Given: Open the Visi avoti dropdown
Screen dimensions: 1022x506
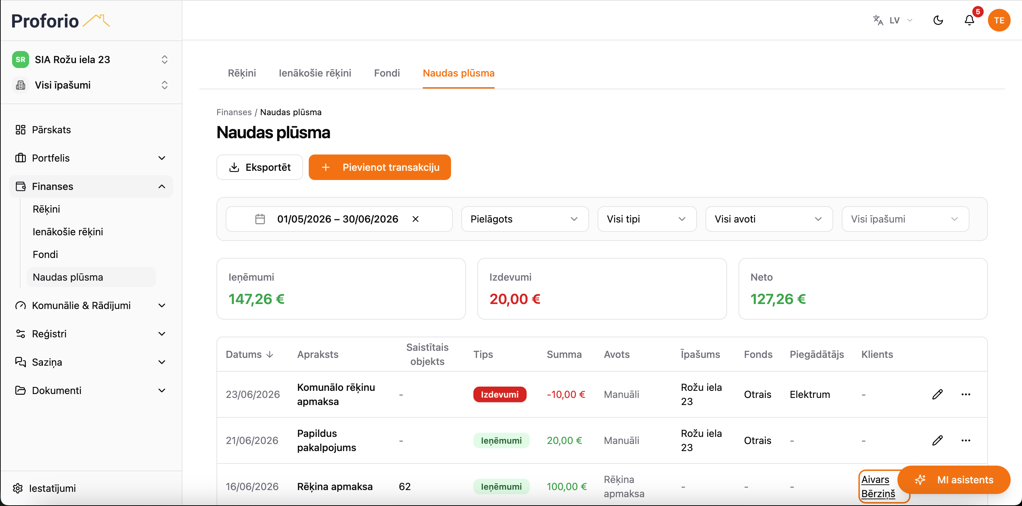Looking at the screenshot, I should point(769,219).
